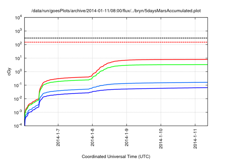Click the Coordinated Universal Time axis label

point(116,157)
